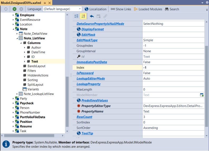Expand the Note_LookupListView node

pos(17,94)
